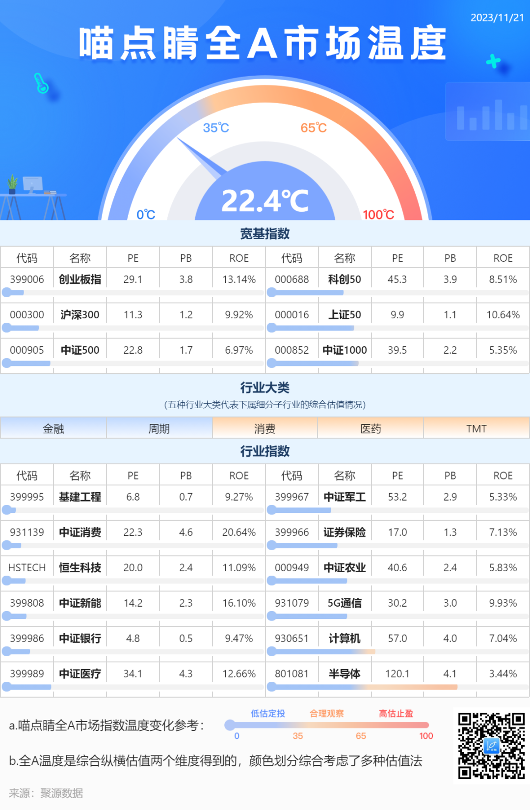The image size is (530, 810).
Task: Select the 周期 industry category tab
Action: [159, 428]
